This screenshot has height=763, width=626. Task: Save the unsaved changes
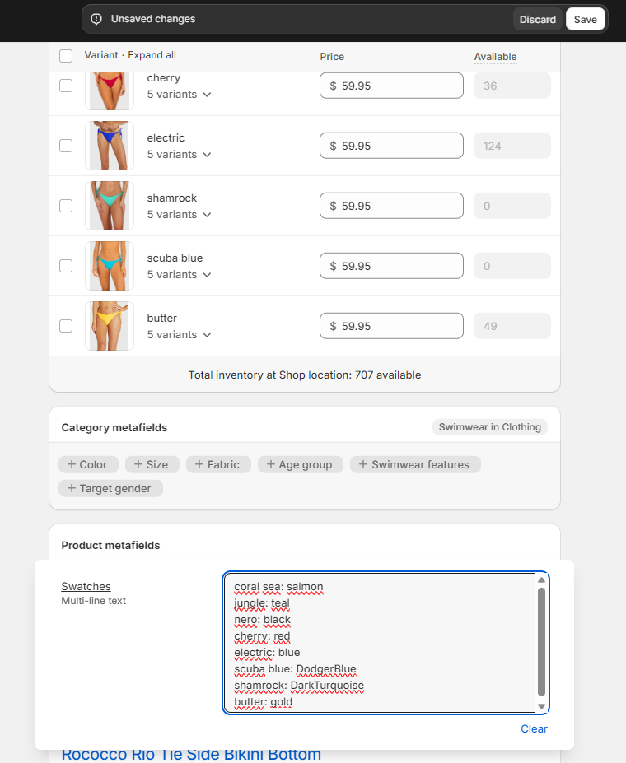point(585,19)
